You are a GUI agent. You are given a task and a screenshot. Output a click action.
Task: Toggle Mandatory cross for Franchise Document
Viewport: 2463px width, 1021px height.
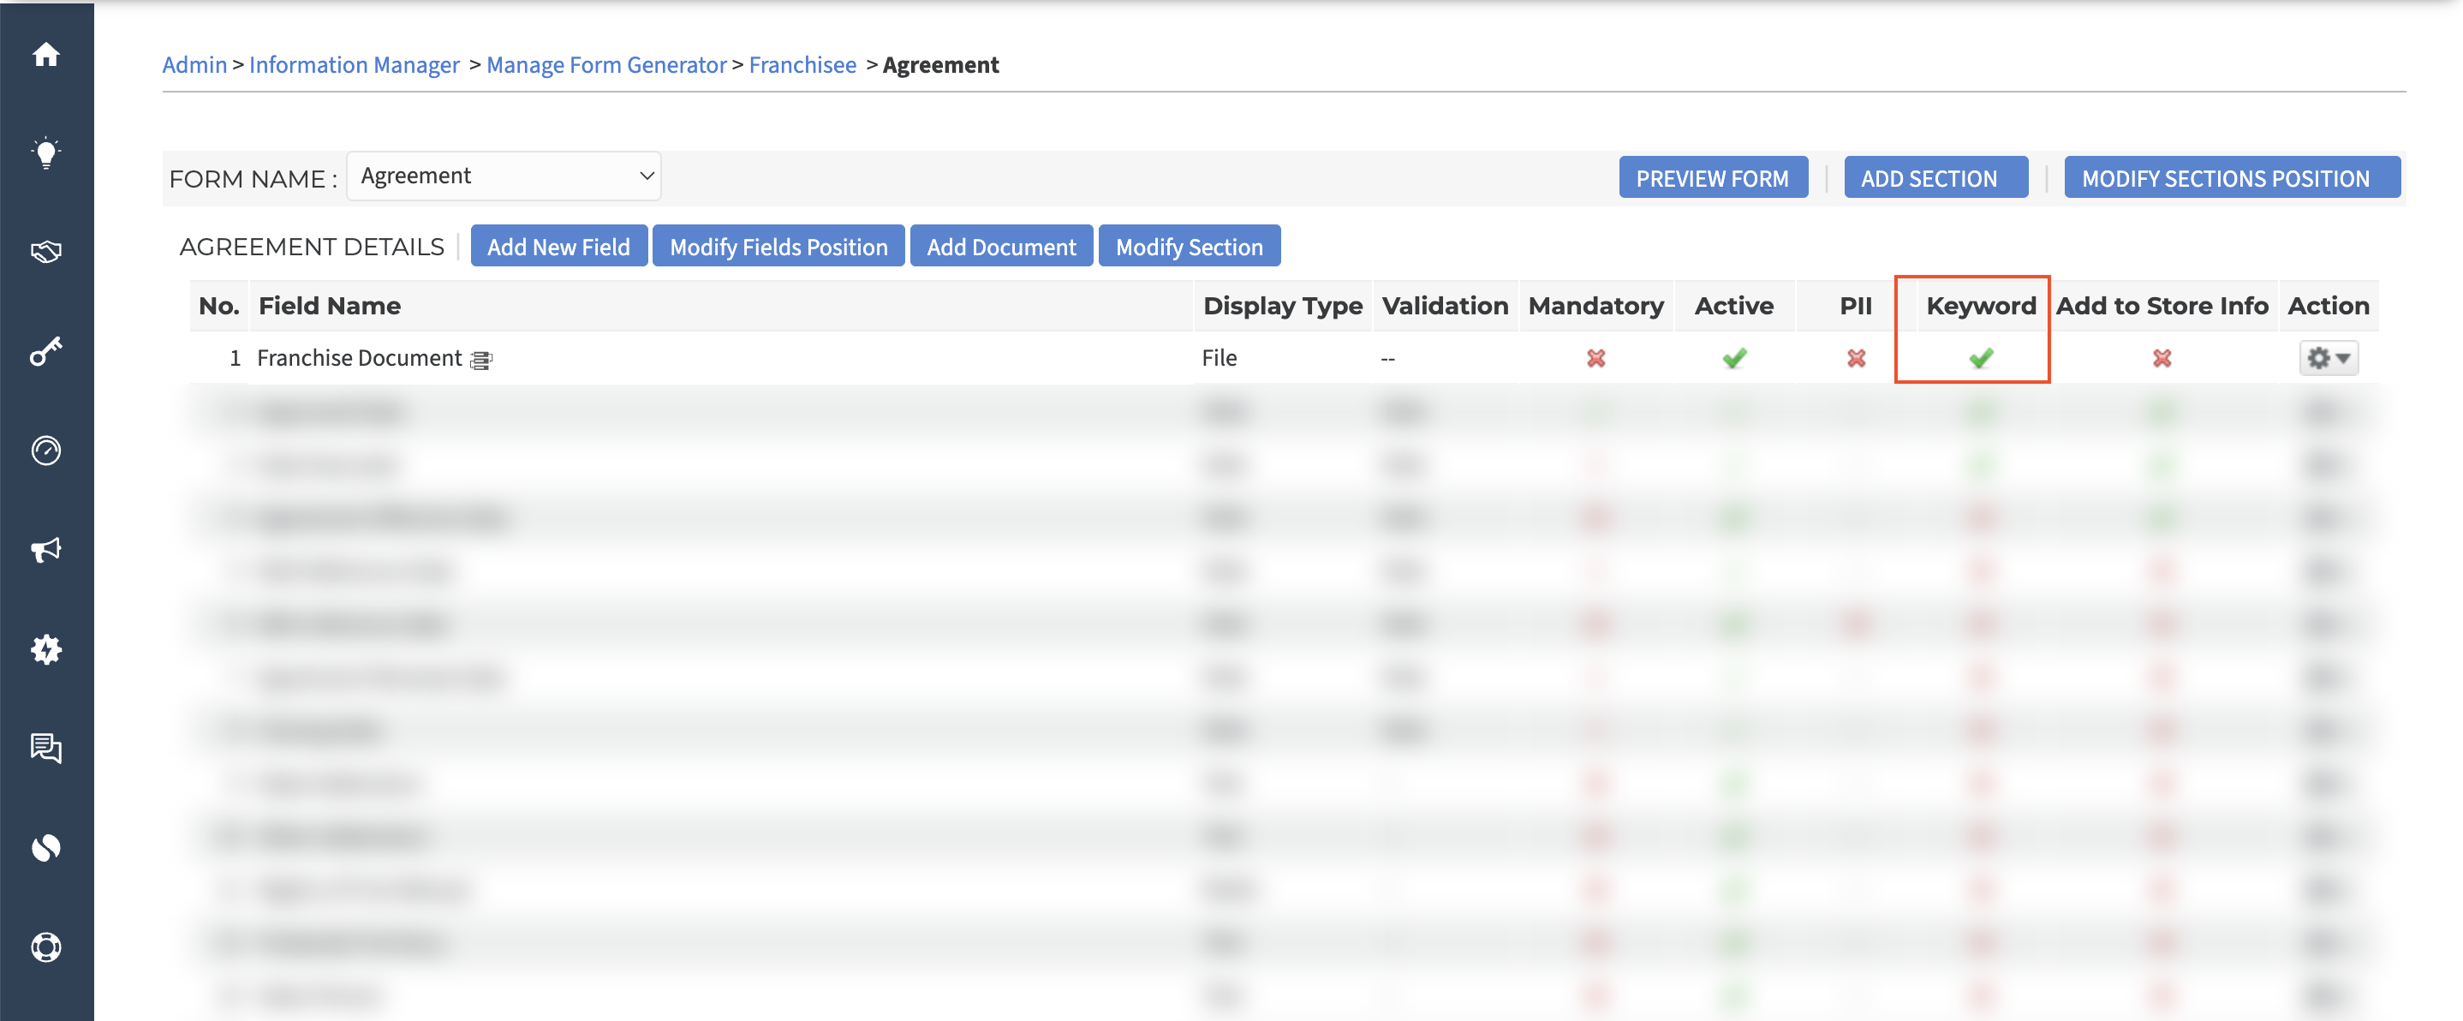(x=1595, y=359)
